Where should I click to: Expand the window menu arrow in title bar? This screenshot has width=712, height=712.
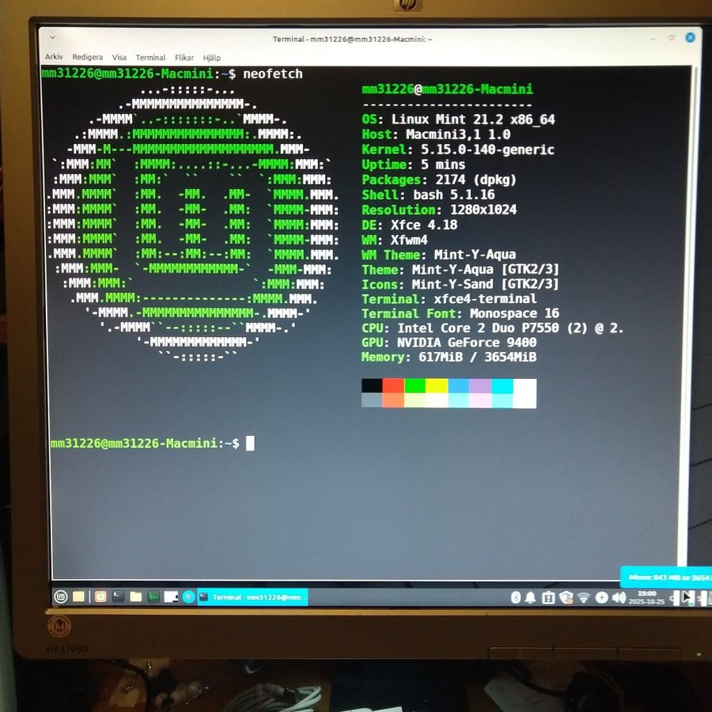tap(51, 37)
